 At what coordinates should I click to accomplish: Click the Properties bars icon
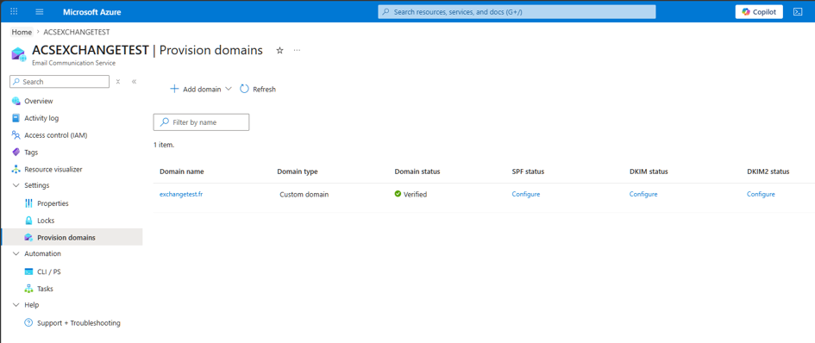point(28,203)
